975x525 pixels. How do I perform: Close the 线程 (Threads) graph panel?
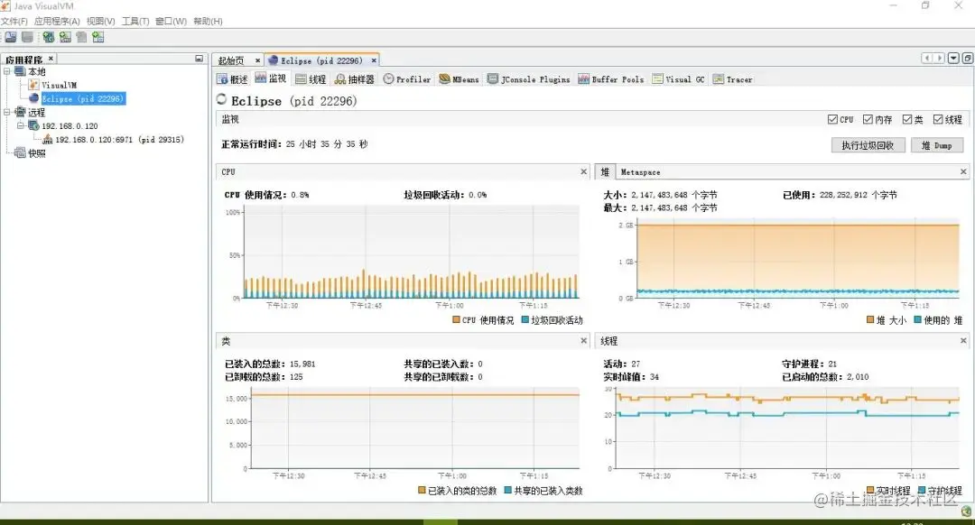963,340
